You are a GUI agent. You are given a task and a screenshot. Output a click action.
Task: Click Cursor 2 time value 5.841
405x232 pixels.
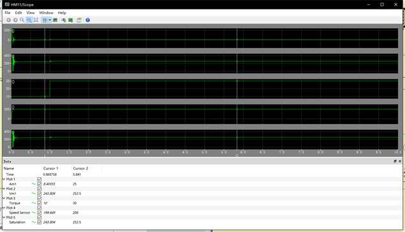coord(77,174)
